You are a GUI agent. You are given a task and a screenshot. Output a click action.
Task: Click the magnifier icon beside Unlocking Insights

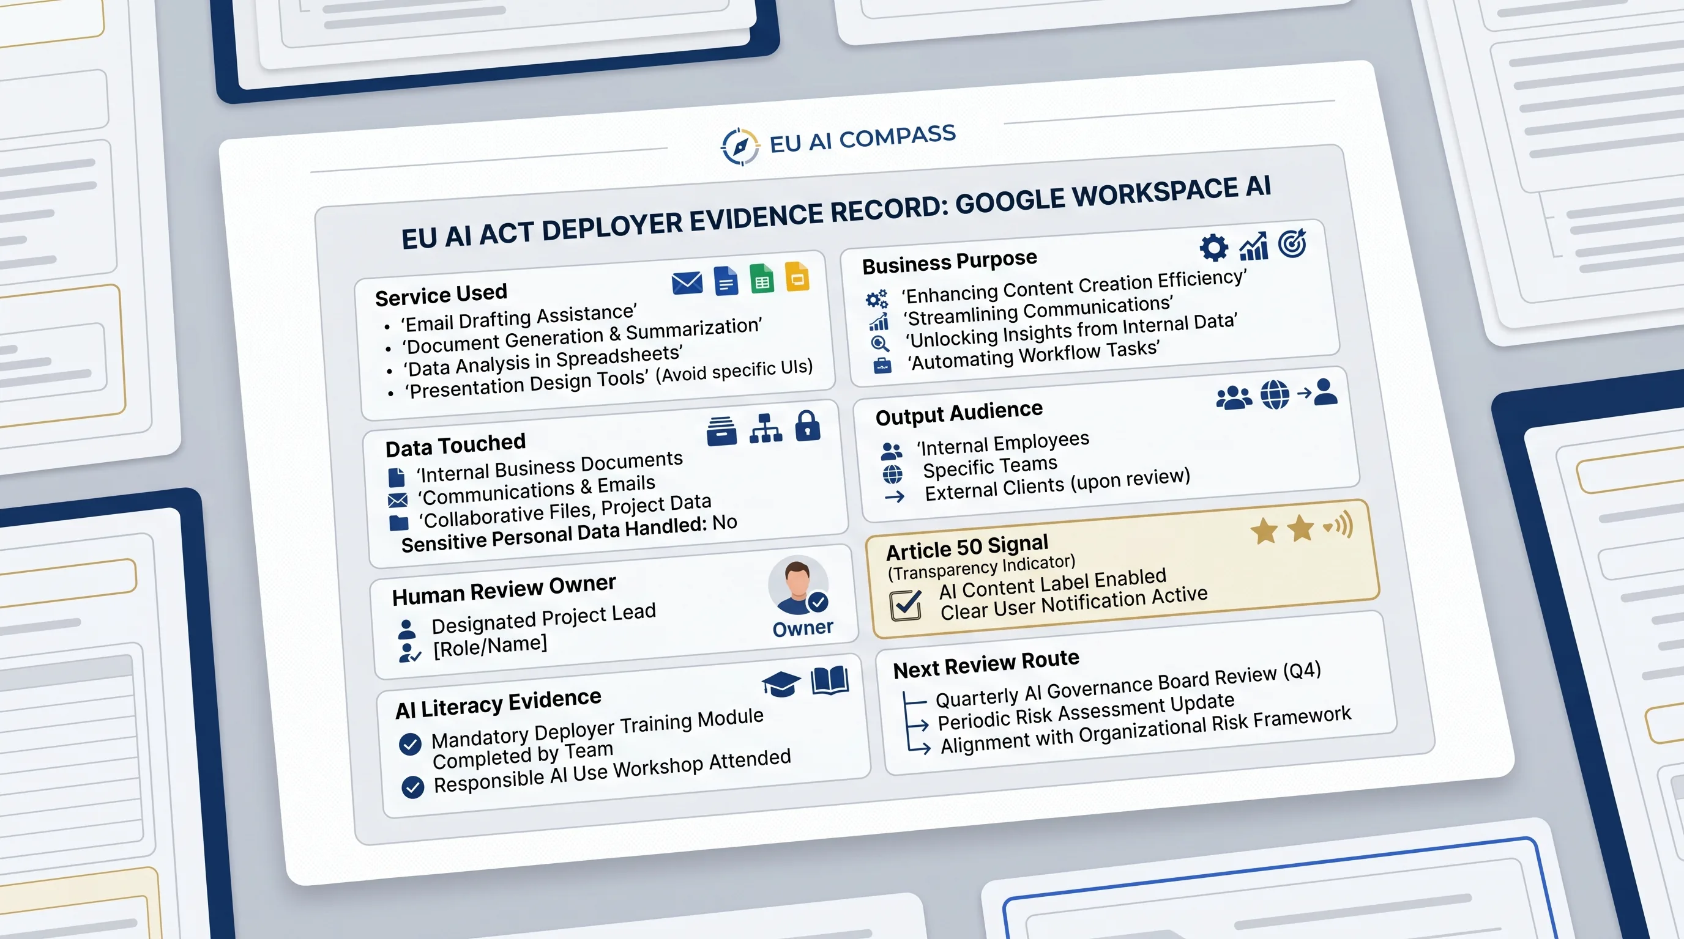pyautogui.click(x=880, y=344)
